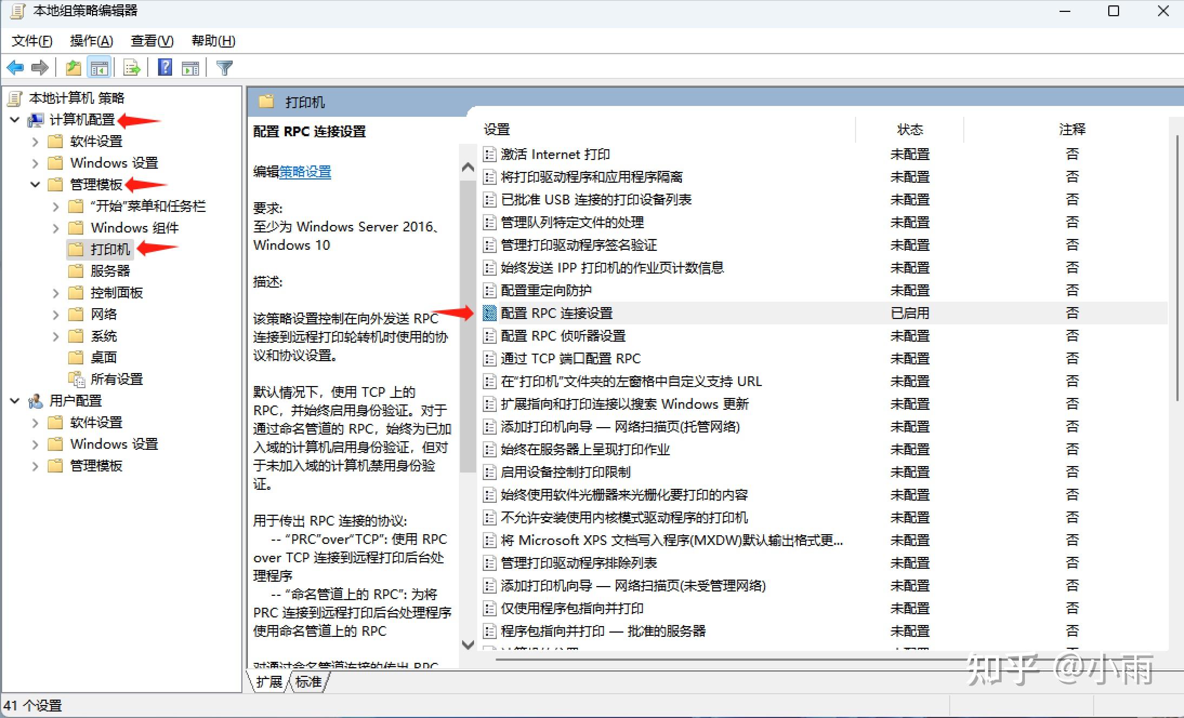Expand the 系统 node
The width and height of the screenshot is (1184, 718).
[56, 336]
